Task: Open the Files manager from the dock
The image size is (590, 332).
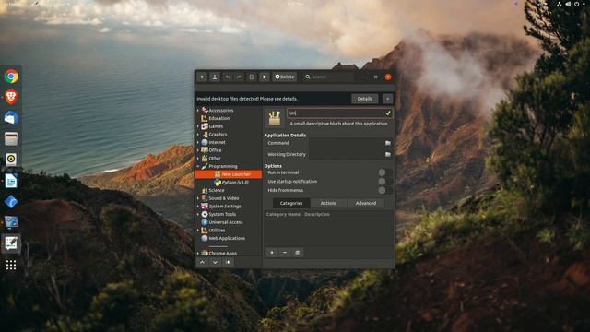Action: pos(11,139)
